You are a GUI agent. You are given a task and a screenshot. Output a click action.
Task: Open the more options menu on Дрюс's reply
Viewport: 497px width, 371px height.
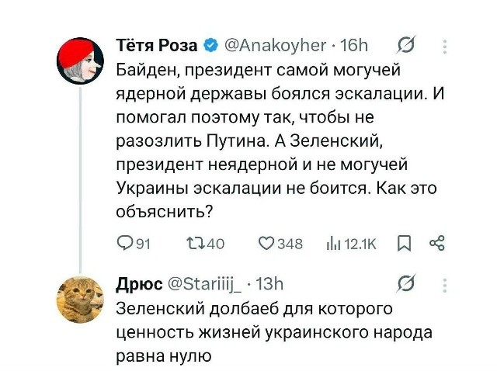445,283
